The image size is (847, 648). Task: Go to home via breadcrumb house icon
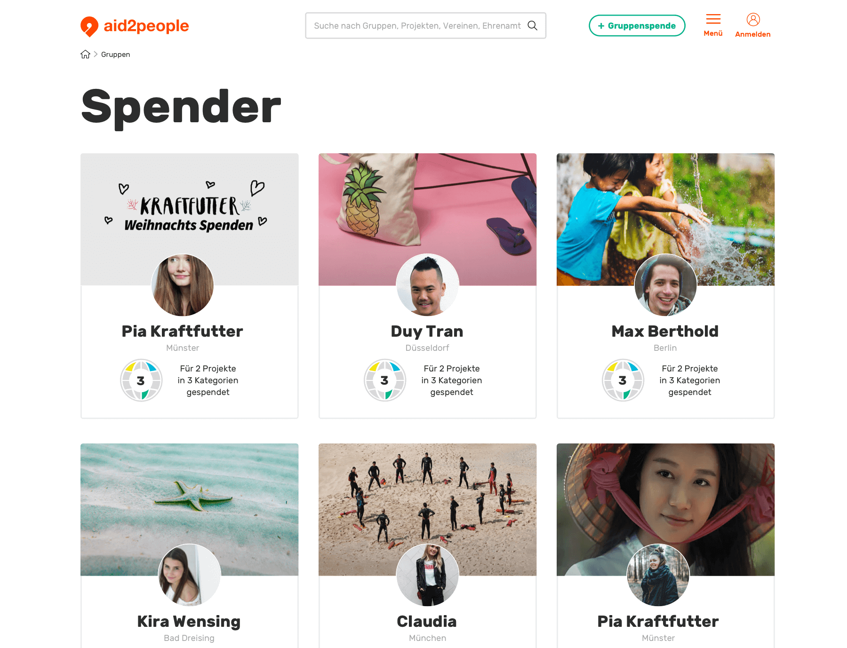tap(85, 54)
